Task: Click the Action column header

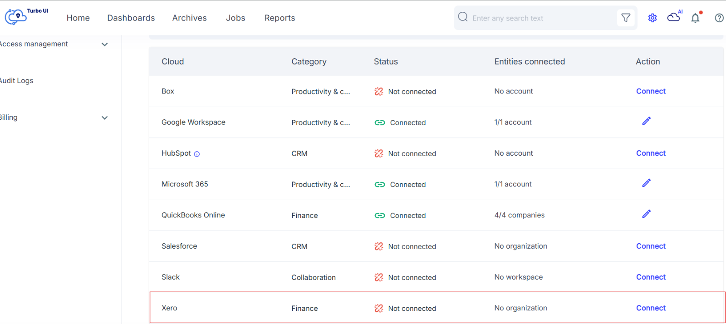Action: click(x=648, y=62)
